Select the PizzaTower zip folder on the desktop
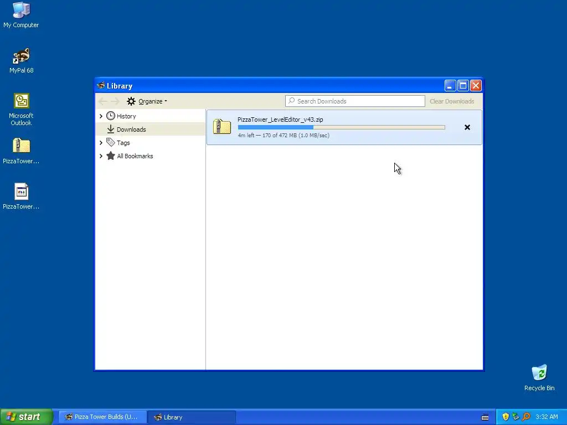 [x=22, y=151]
